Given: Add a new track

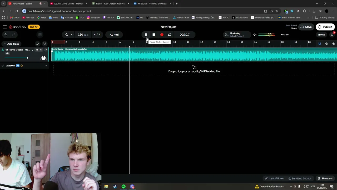Looking at the screenshot, I should point(11,44).
